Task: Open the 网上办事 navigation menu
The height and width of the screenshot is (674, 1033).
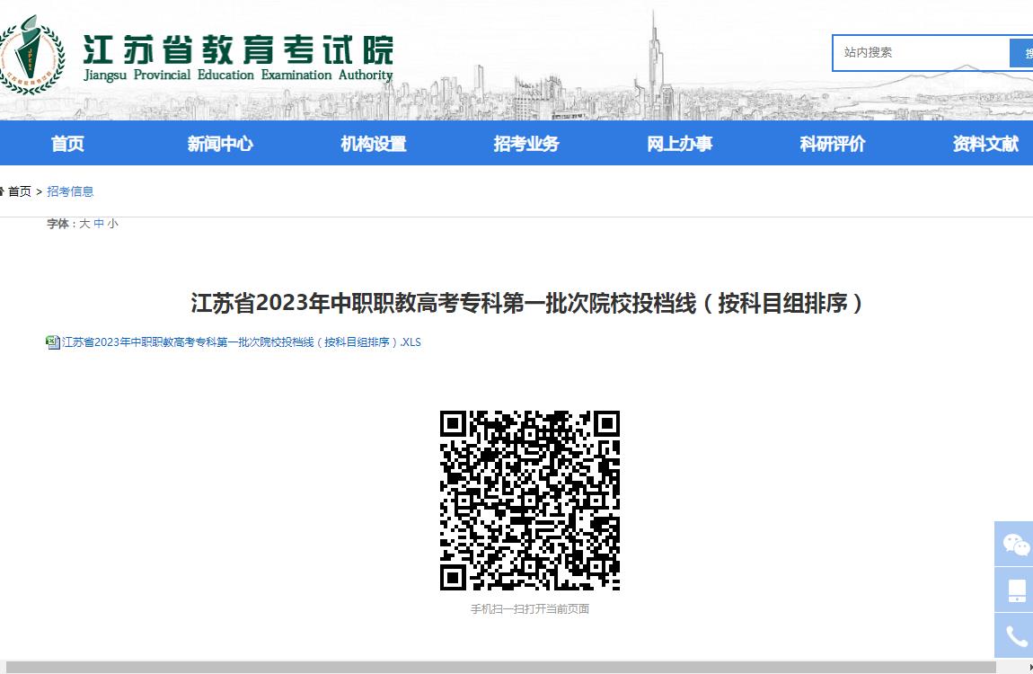Action: 679,144
